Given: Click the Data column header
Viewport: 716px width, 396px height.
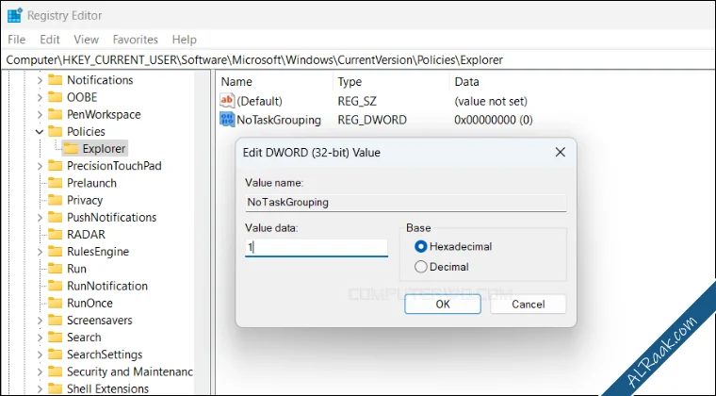Looking at the screenshot, I should [x=466, y=82].
